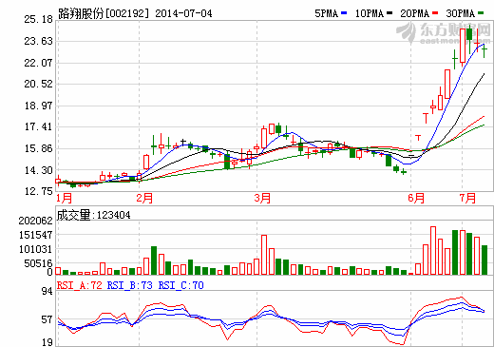Pick the blue 5PMA legend color mark
Screen dimensions: 494x347
click(x=344, y=13)
